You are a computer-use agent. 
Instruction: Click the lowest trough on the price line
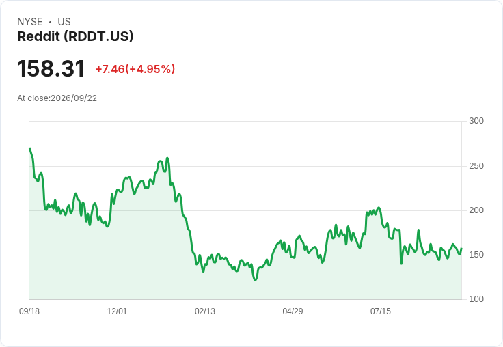[x=256, y=280]
